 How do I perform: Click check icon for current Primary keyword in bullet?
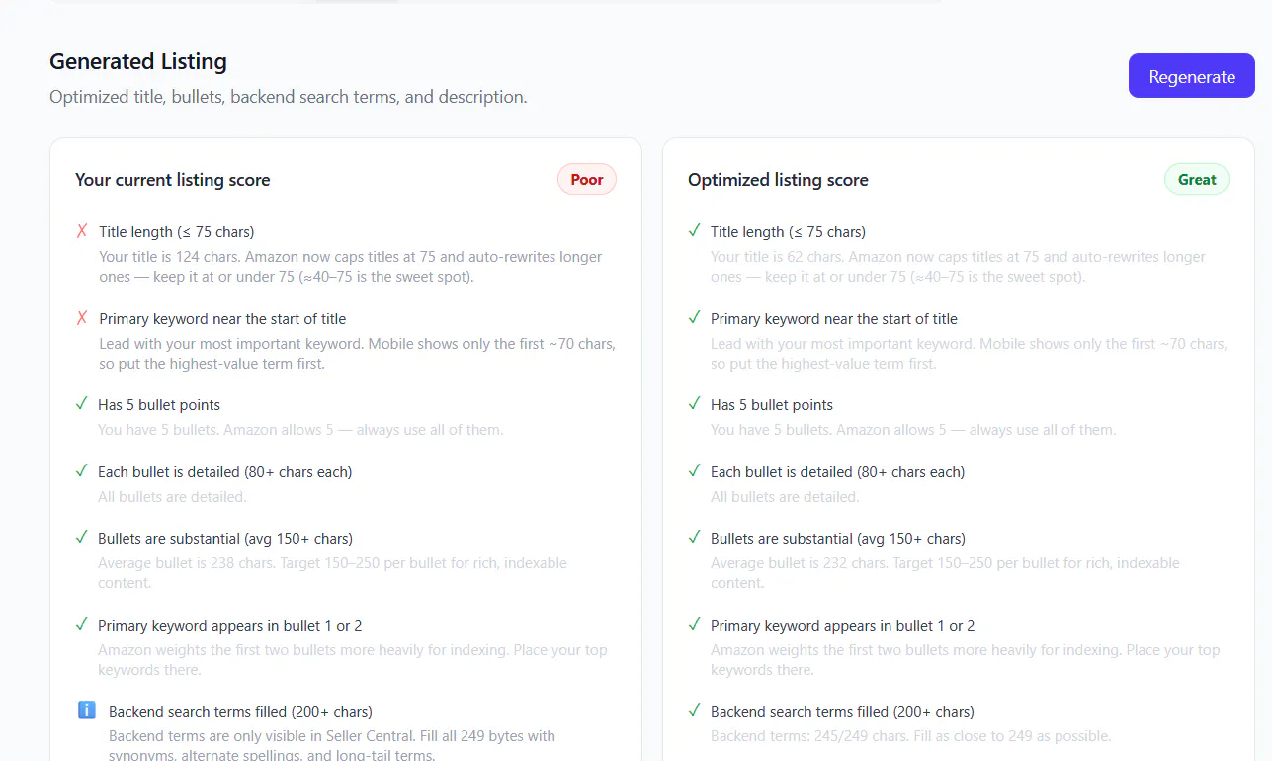click(x=82, y=625)
